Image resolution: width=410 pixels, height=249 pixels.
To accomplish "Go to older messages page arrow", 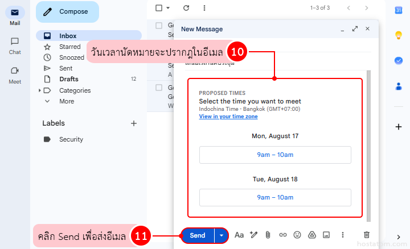I will [x=366, y=8].
